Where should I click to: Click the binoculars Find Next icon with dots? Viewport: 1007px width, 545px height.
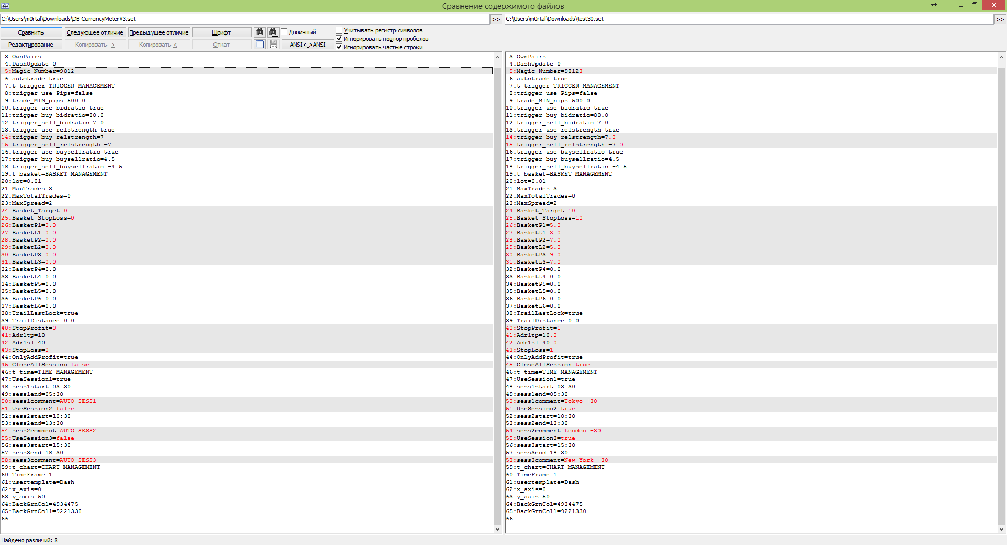273,32
